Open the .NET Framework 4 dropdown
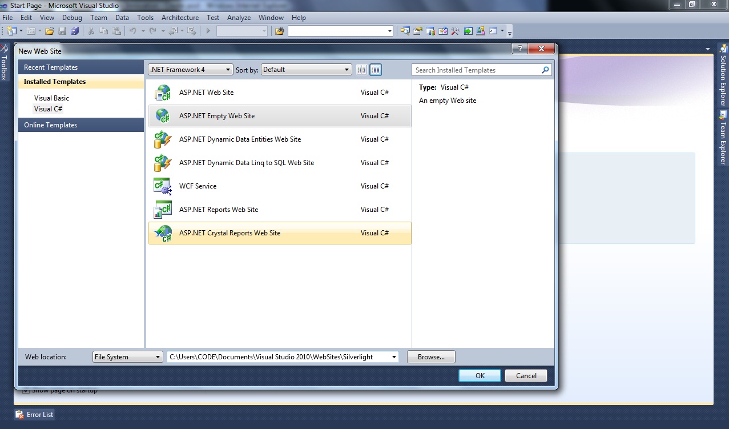 point(191,70)
